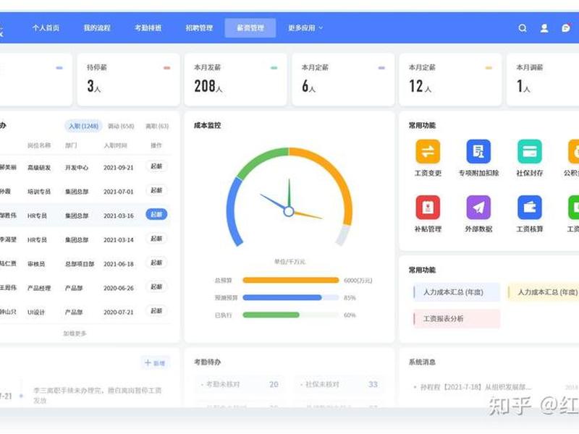Screen dimensions: 579x434
Task: Open the search icon in top bar
Action: click(x=523, y=28)
